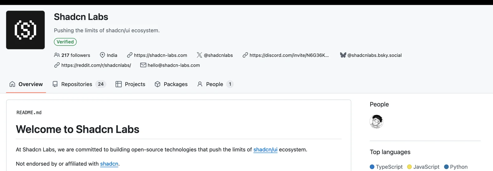Click the Bluesky butterfly icon
493x171 pixels.
[343, 55]
